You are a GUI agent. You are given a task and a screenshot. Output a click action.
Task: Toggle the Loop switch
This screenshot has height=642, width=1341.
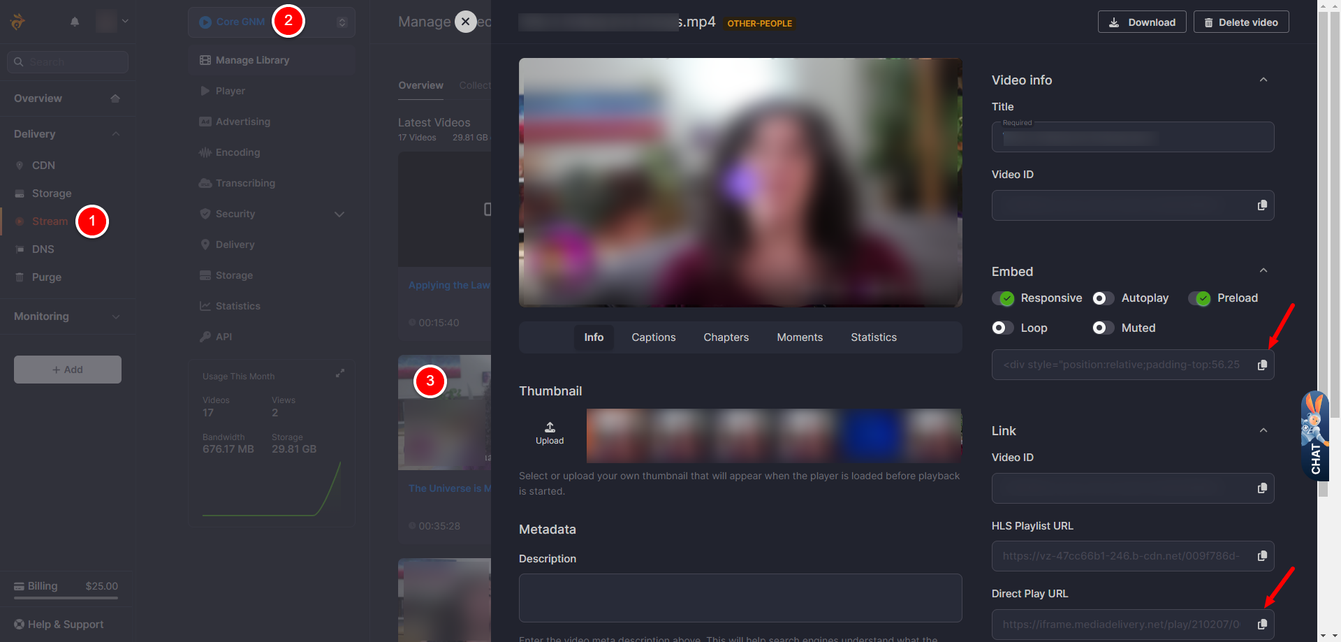tap(1003, 328)
